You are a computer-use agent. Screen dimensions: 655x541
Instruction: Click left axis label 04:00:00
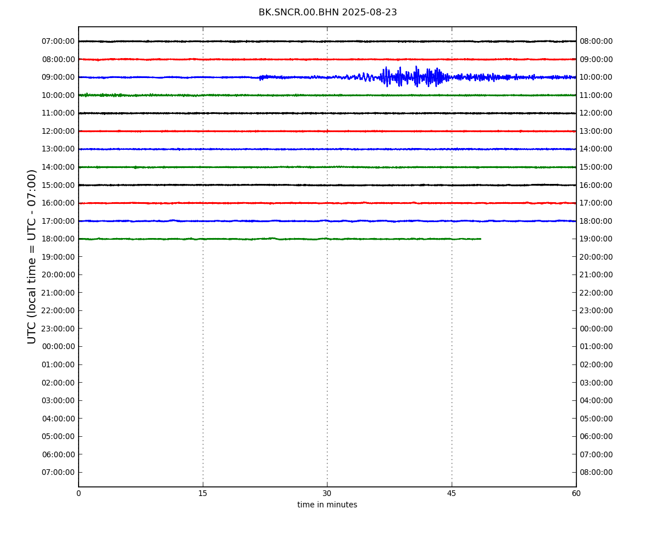pyautogui.click(x=59, y=419)
